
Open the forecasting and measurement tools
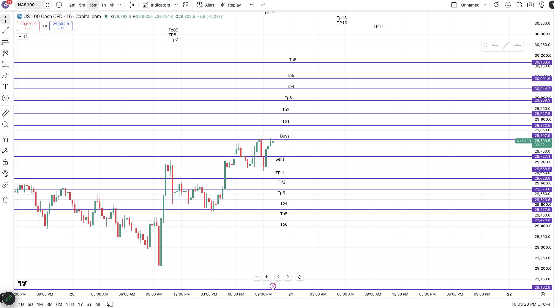(x=5, y=64)
